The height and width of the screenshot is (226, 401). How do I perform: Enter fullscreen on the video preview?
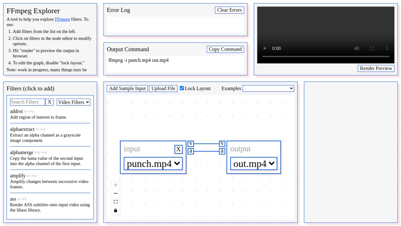coord(372,49)
